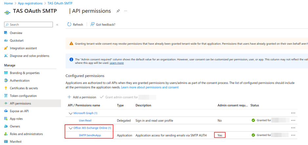
Task: Open more options for User.Read row
Action: 293,120
